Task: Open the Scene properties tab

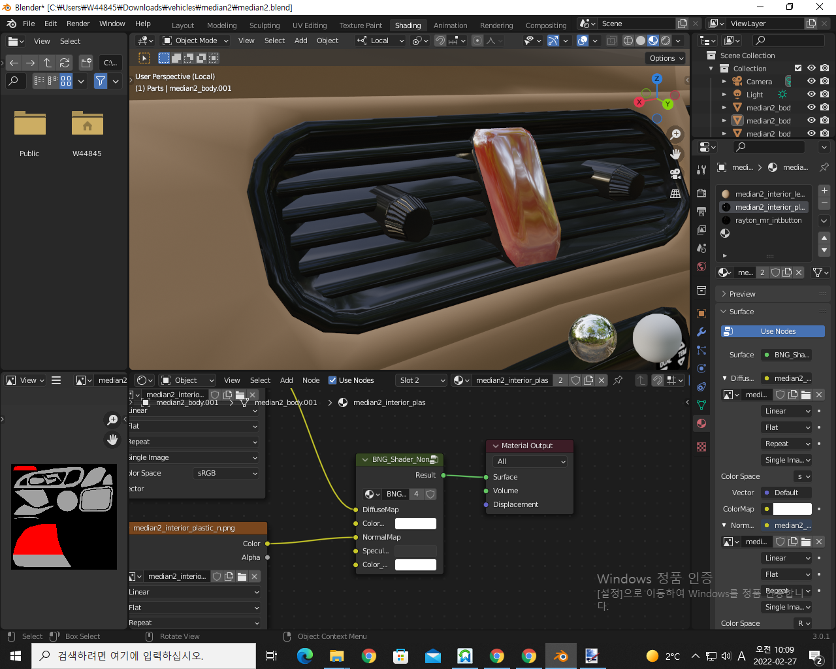Action: click(701, 248)
